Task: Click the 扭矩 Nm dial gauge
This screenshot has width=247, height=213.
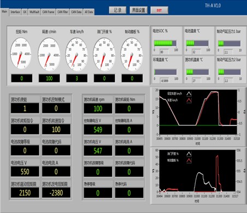Action: 21,54
